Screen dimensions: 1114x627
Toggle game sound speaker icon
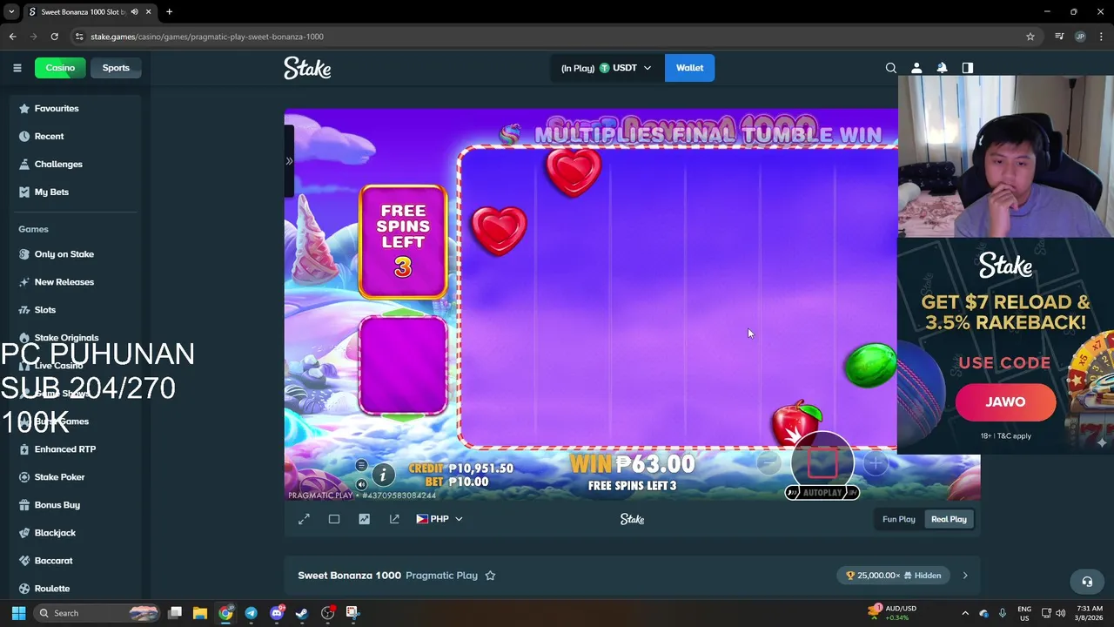coord(361,485)
